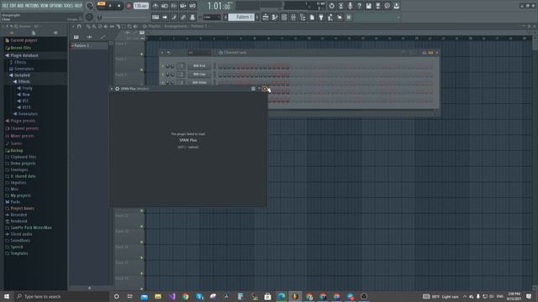Toggle typing keyboard to piano icon
The width and height of the screenshot is (538, 302).
pos(156,17)
